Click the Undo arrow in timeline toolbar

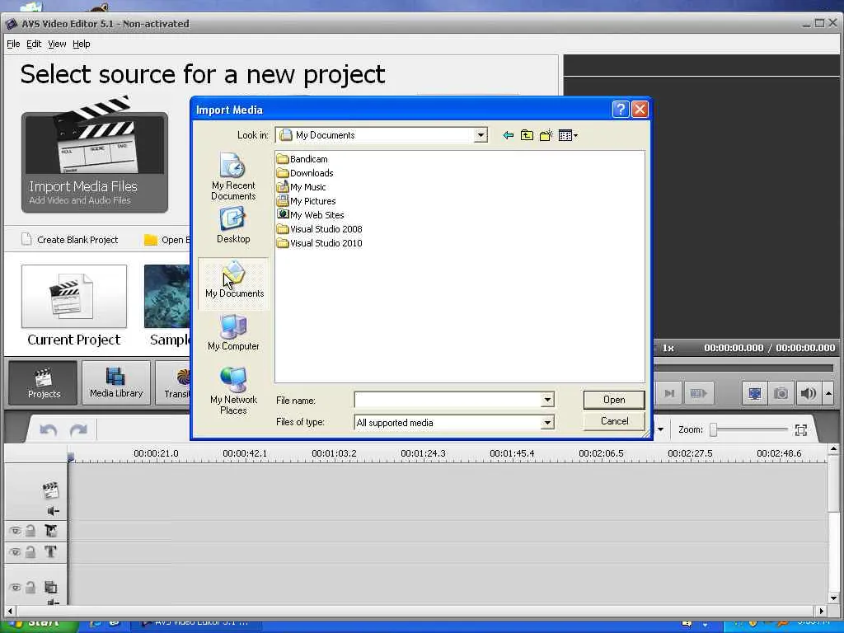pos(48,429)
